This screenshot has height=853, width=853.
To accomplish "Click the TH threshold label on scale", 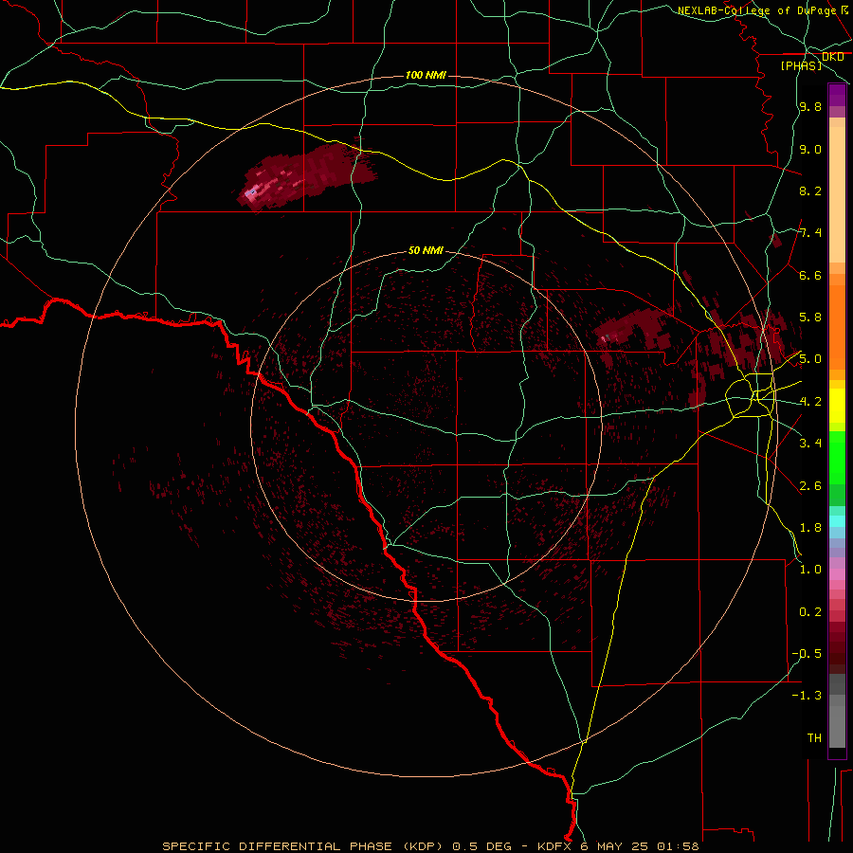I will click(x=814, y=737).
